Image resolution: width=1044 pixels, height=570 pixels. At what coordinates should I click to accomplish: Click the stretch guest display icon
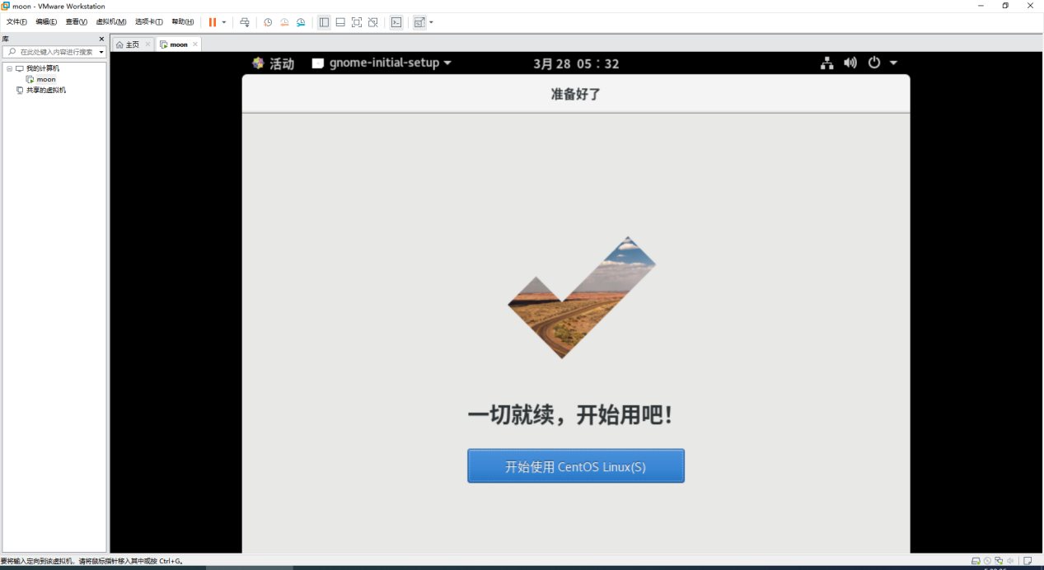[x=419, y=22]
